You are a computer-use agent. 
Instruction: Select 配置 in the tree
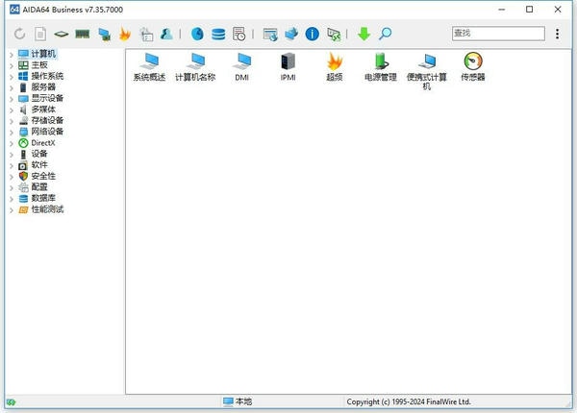click(39, 187)
